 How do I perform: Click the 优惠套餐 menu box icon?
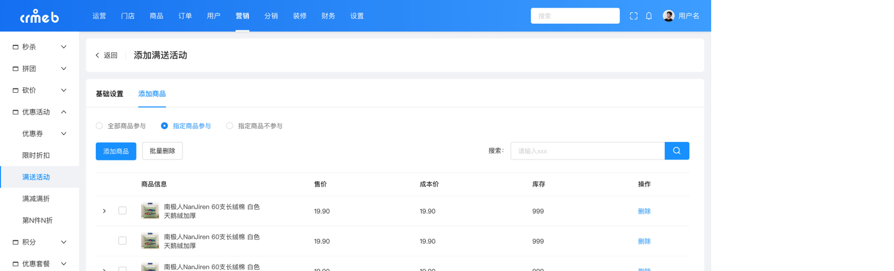pyautogui.click(x=16, y=264)
